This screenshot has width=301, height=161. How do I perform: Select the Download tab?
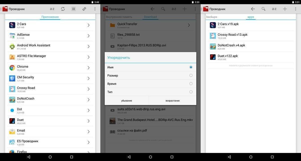coord(150,17)
